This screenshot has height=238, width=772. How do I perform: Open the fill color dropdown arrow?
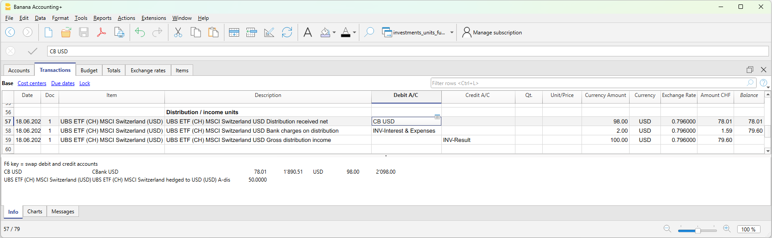pyautogui.click(x=334, y=33)
